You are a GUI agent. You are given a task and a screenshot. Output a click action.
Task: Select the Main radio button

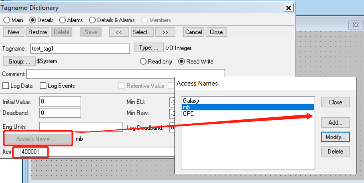tap(7, 20)
